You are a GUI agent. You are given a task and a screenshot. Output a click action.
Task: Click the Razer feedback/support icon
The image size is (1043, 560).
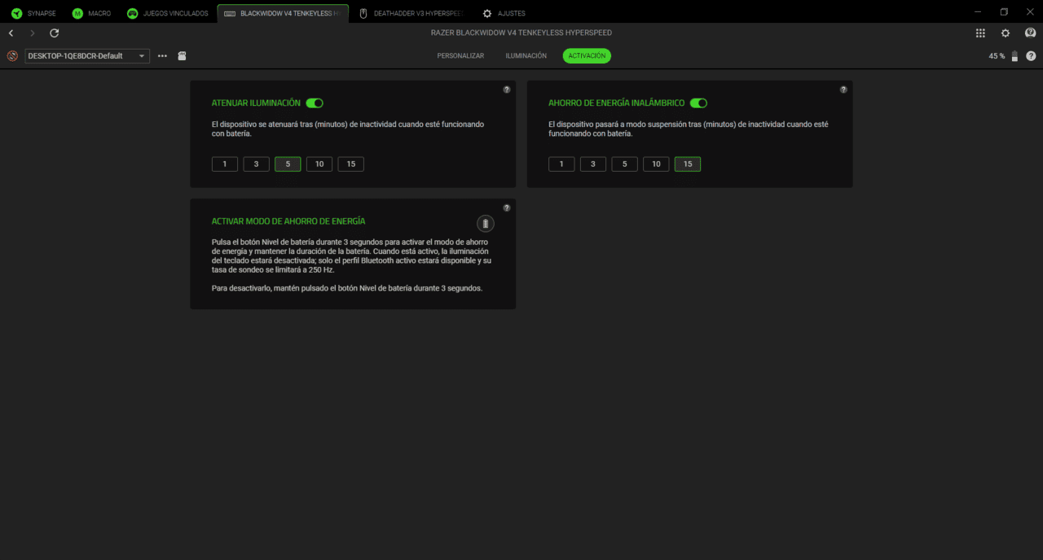1031,33
